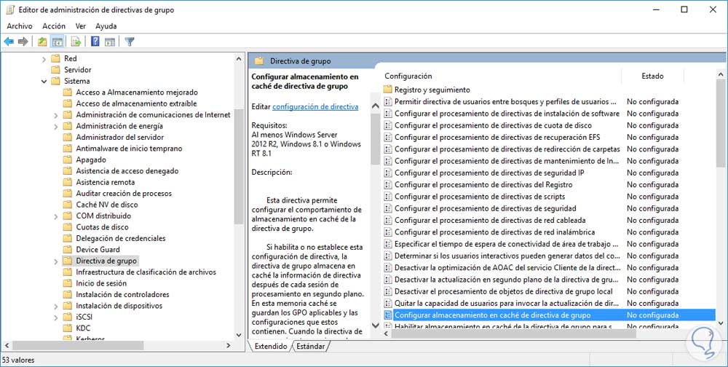
Task: Click the Device Guard folder icon
Action: 68,250
